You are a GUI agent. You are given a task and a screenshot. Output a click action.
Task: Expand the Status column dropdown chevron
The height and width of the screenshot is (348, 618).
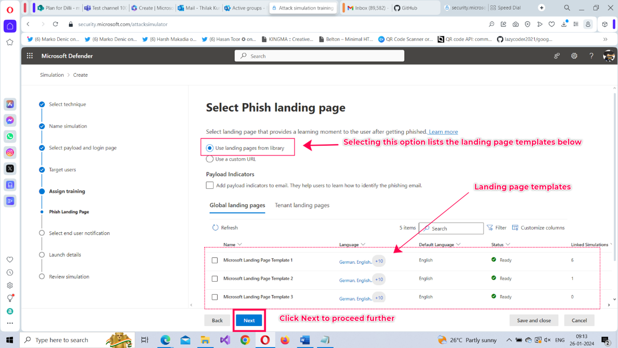507,245
